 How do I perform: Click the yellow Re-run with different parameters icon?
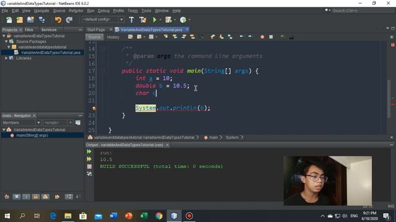coord(89,159)
